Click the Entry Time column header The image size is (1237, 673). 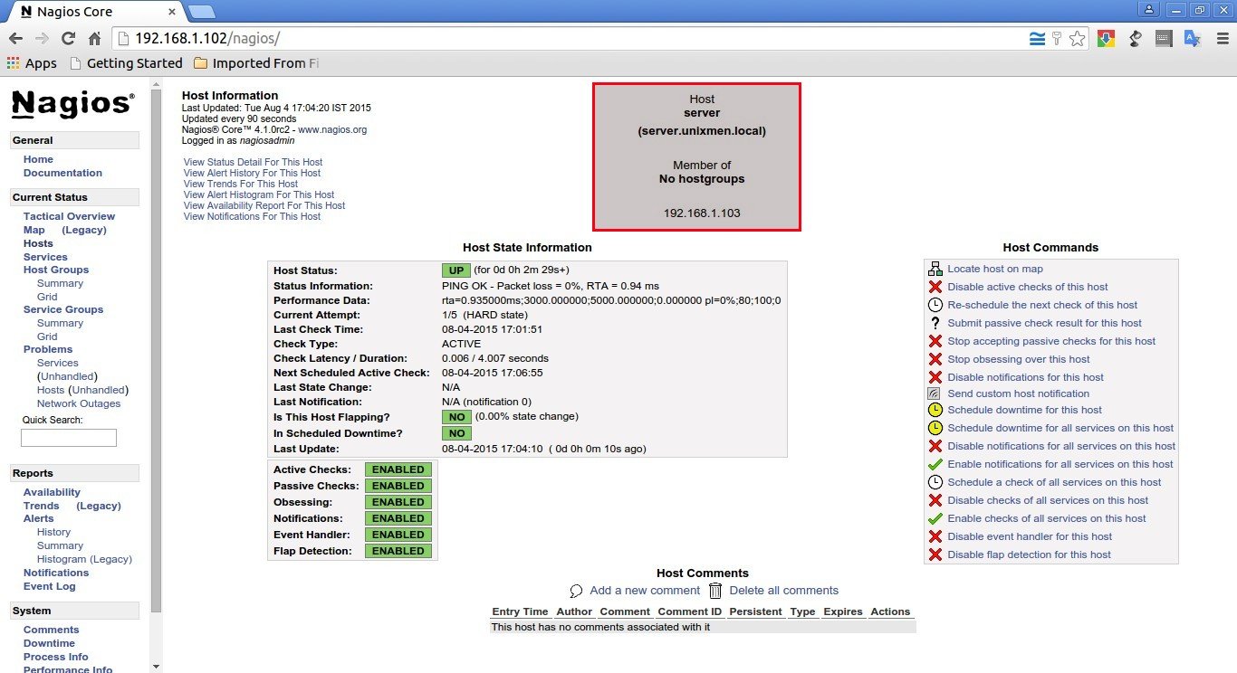[x=520, y=611]
